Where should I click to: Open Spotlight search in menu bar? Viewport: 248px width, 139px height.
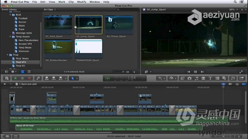235,2
